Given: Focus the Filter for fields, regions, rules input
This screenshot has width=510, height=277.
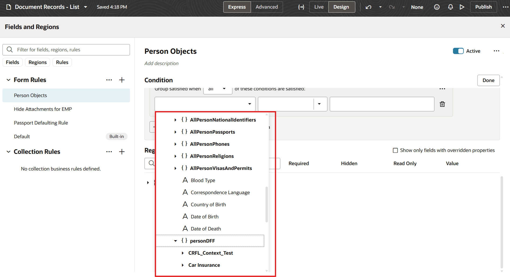Looking at the screenshot, I should [66, 50].
